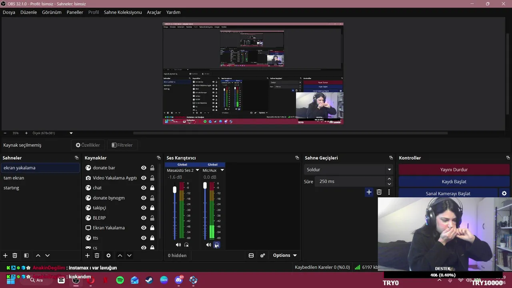Add a new source in Kaynaklar
Screen dimensions: 512x288
[87, 255]
